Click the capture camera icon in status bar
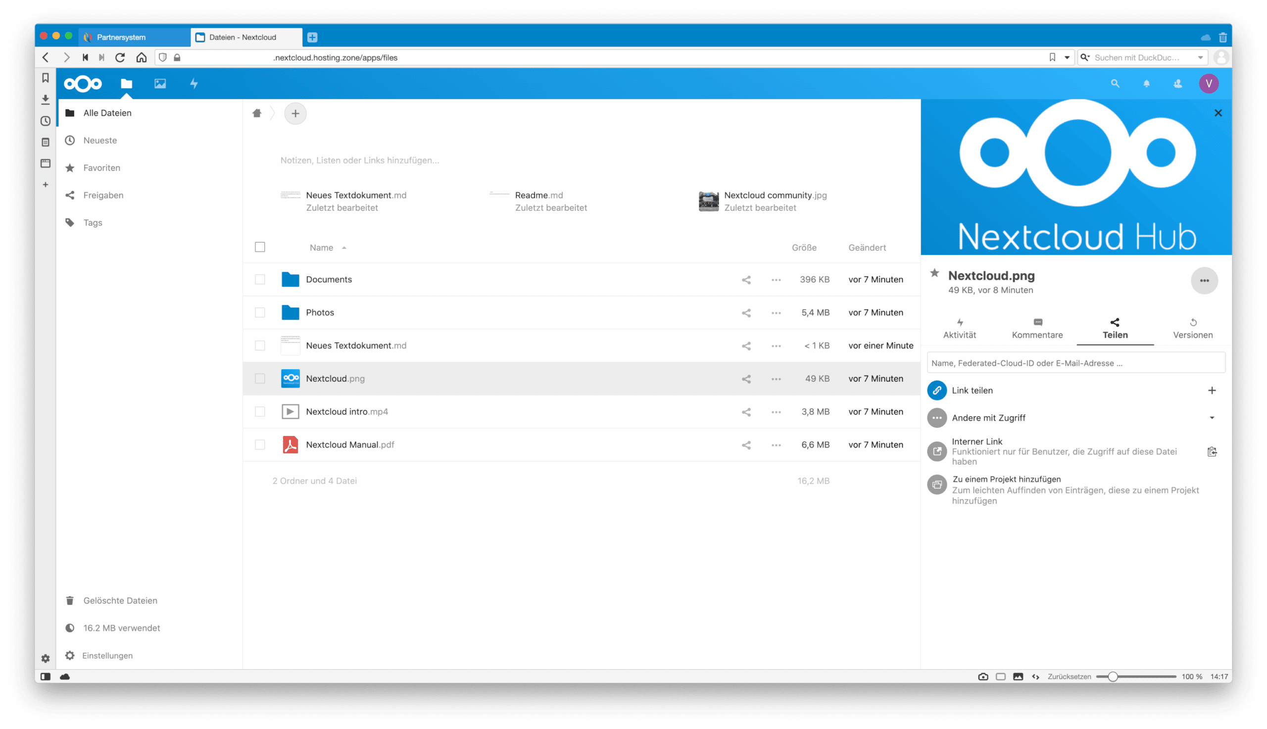1267x729 pixels. point(982,677)
